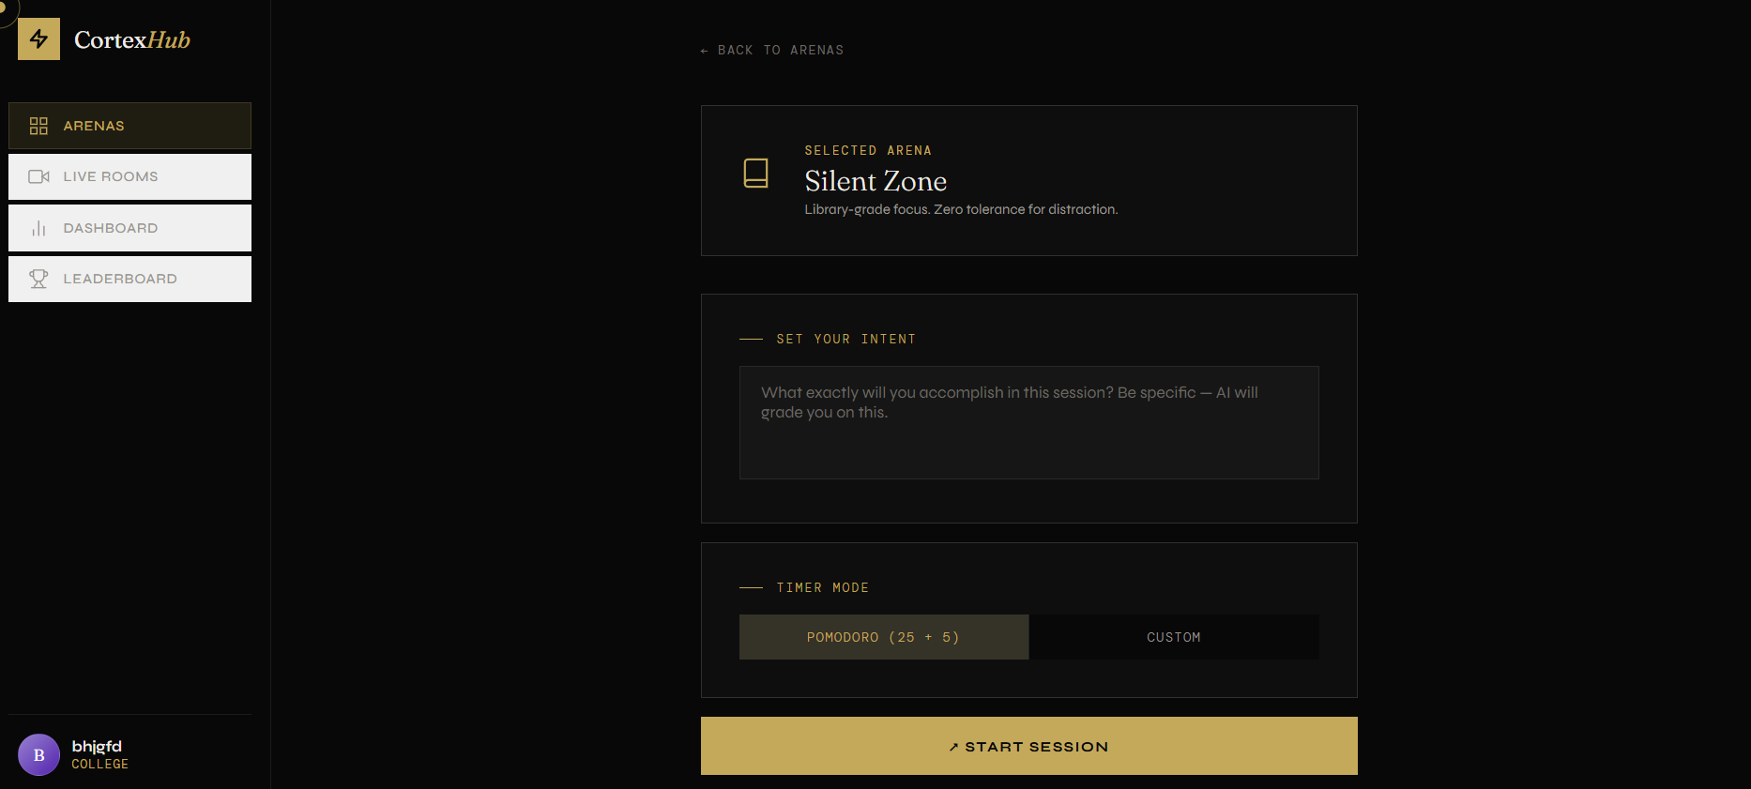1751x789 pixels.
Task: Click the bhjgfd username
Action: 97,746
